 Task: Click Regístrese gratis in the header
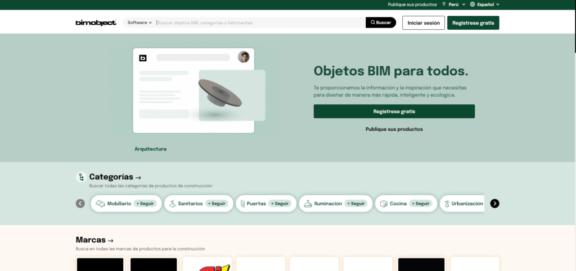[473, 22]
